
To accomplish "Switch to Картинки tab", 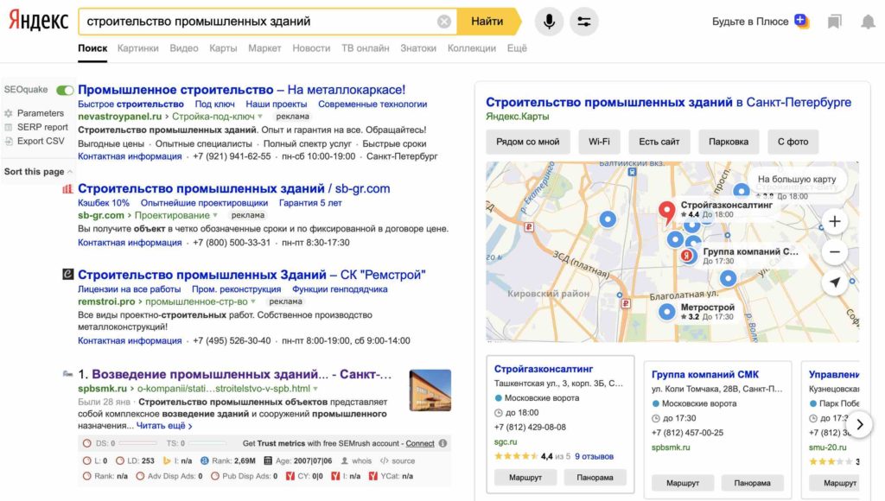I will click(137, 48).
